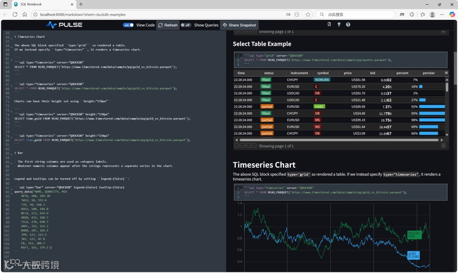Click the scroll down arrow of the table
The width and height of the screenshot is (458, 273).
(x=447, y=135)
